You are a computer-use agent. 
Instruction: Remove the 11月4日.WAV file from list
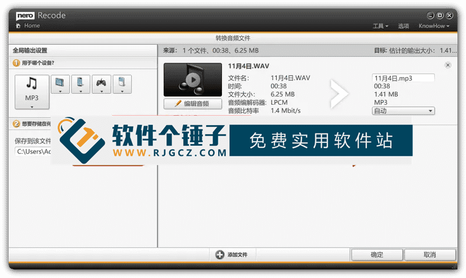tap(448, 65)
